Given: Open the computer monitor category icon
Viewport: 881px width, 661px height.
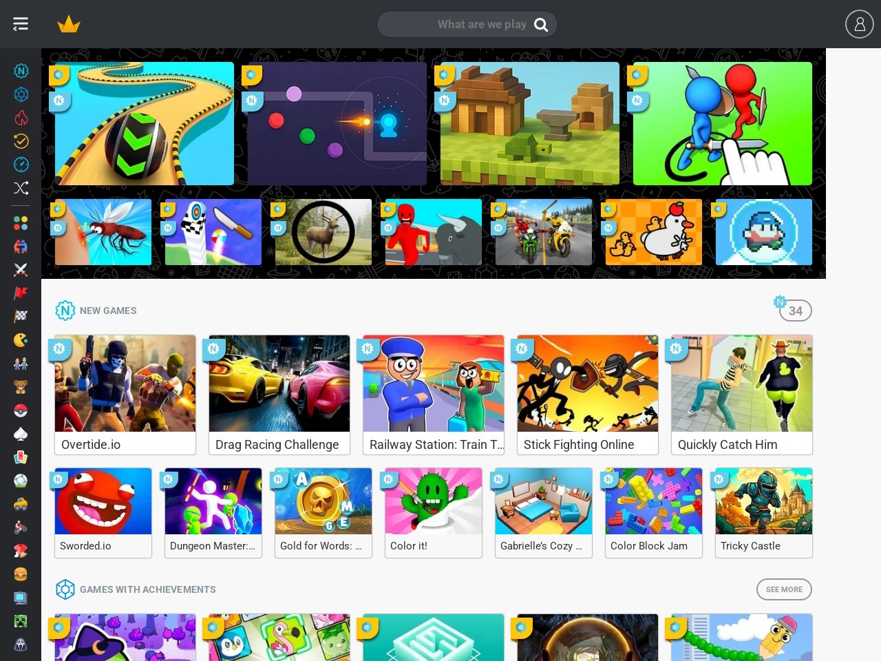Looking at the screenshot, I should tap(21, 598).
